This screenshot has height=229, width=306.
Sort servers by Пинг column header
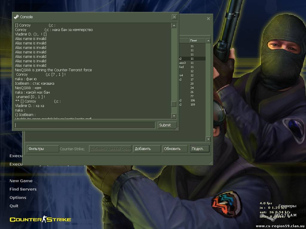197,41
